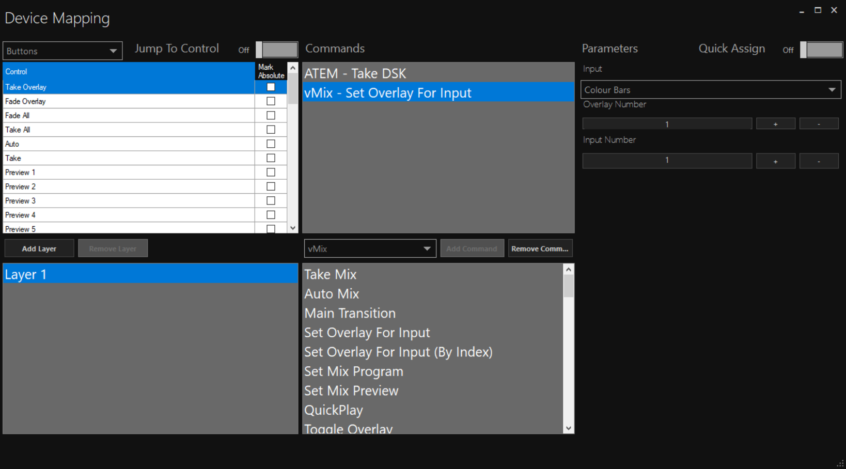This screenshot has width=846, height=469.
Task: Choose Set Overlay For Input (By Index)
Action: [x=433, y=352]
